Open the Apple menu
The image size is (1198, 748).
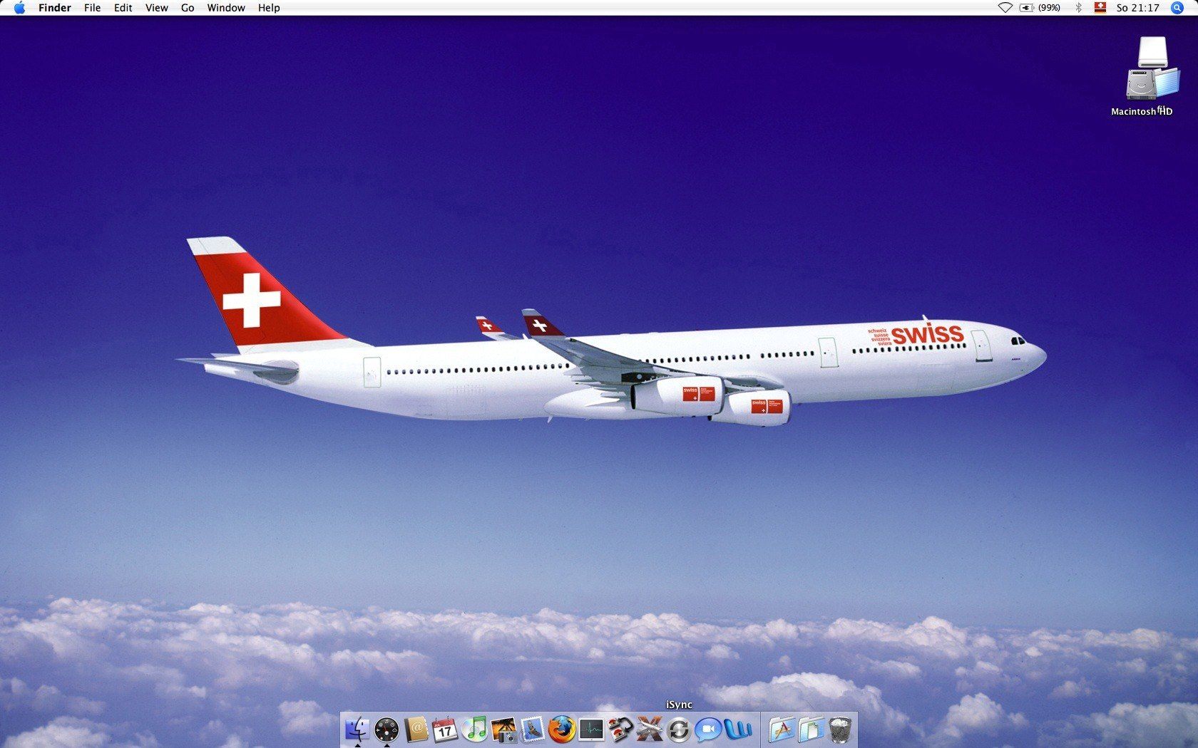point(19,8)
